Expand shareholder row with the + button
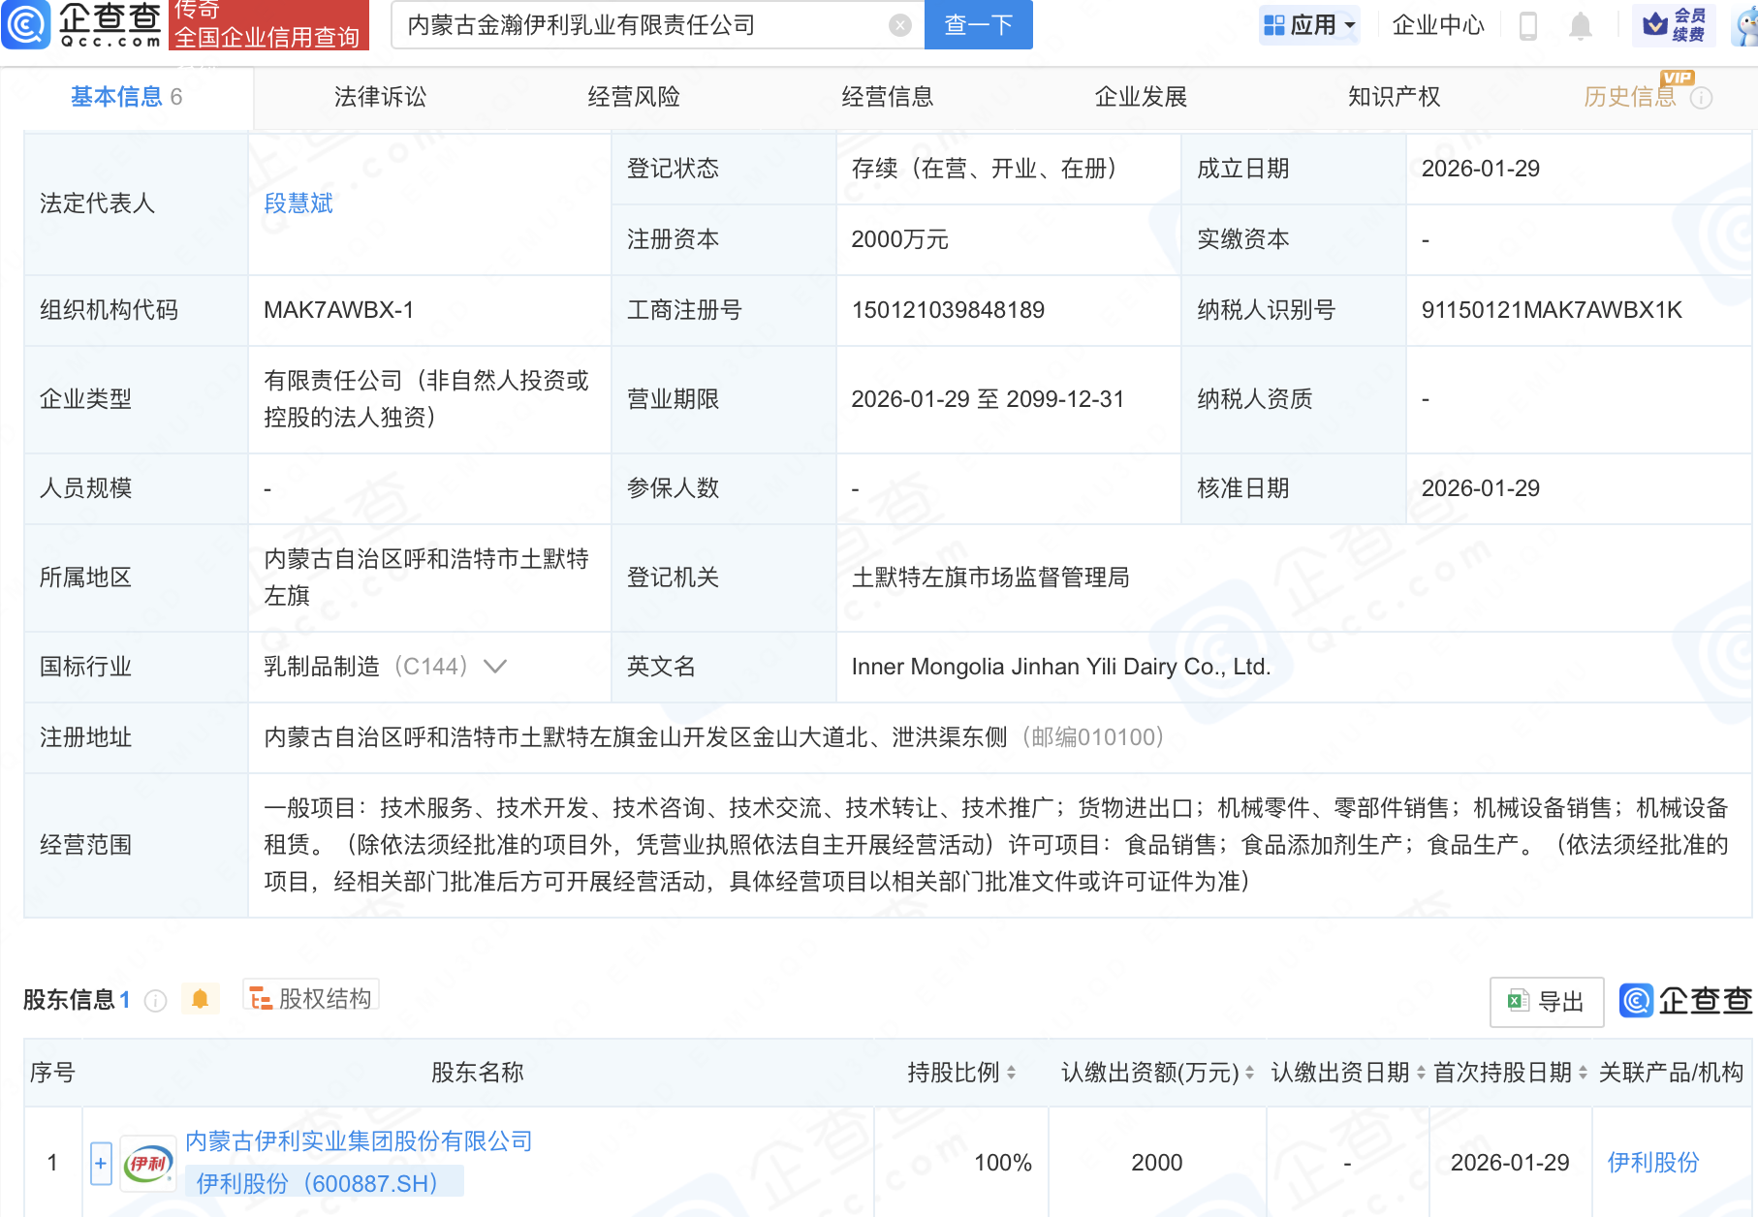This screenshot has height=1217, width=1758. coord(101,1162)
